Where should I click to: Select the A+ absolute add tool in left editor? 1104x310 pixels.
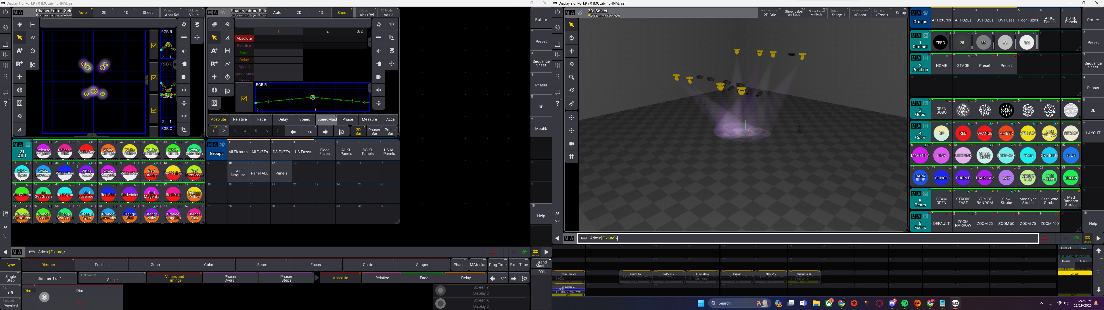(x=19, y=51)
